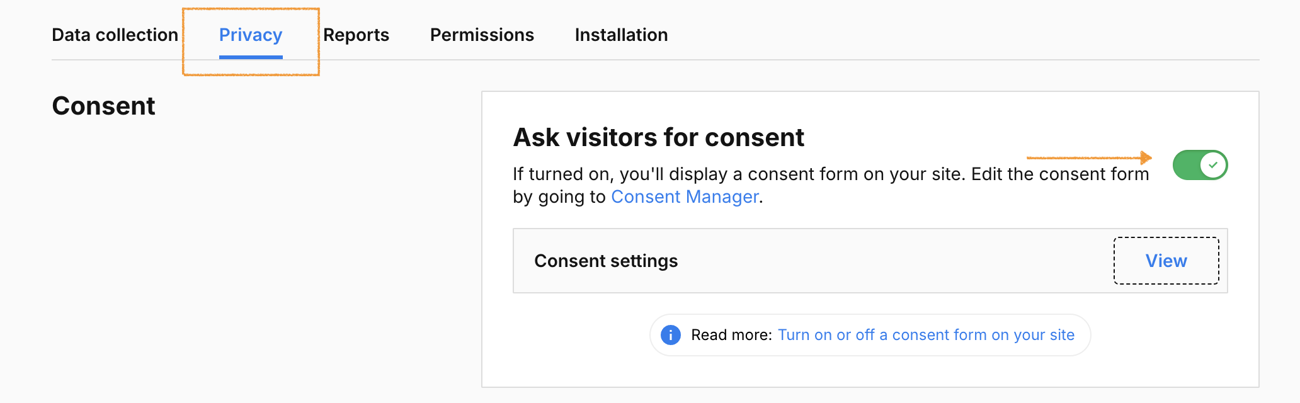The height and width of the screenshot is (403, 1300).
Task: Select the Privacy tab
Action: [x=251, y=35]
